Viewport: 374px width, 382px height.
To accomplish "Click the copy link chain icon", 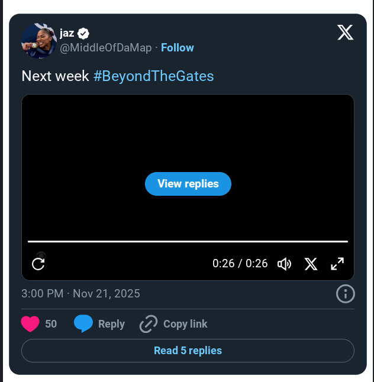I will pos(149,324).
